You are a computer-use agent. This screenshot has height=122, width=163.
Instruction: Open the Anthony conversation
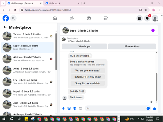click(x=27, y=113)
